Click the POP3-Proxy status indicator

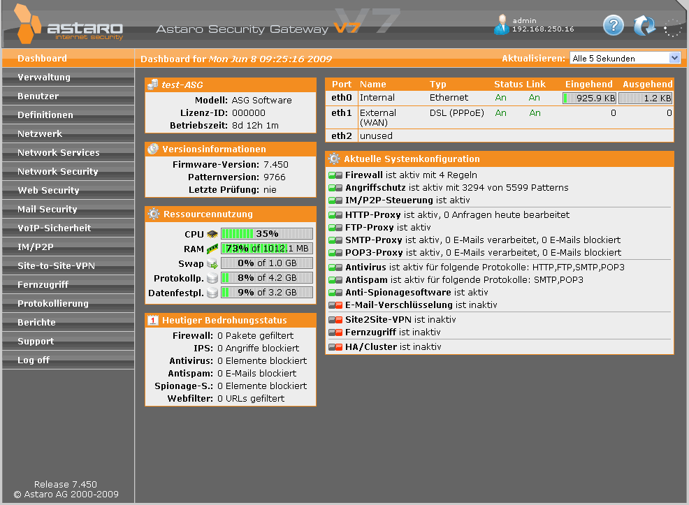(335, 253)
